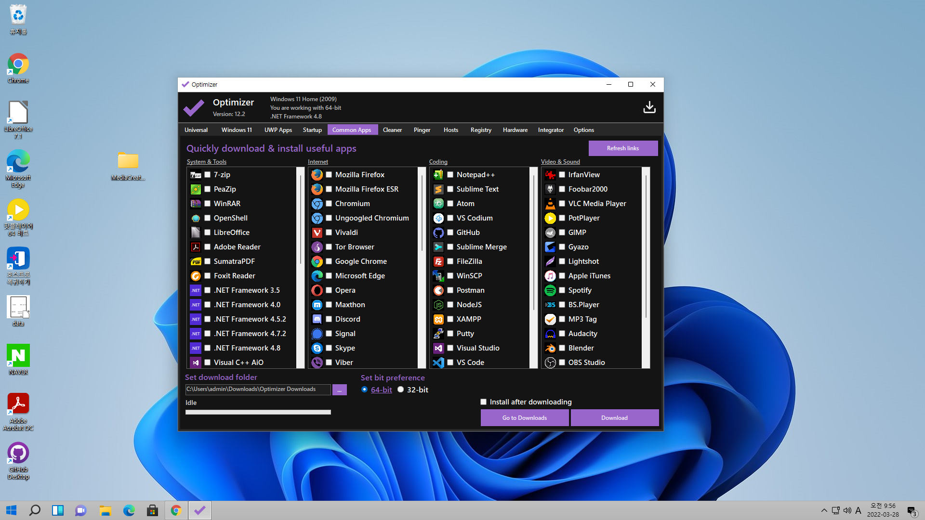The height and width of the screenshot is (520, 925).
Task: Switch to the Universal tab
Action: tap(196, 130)
